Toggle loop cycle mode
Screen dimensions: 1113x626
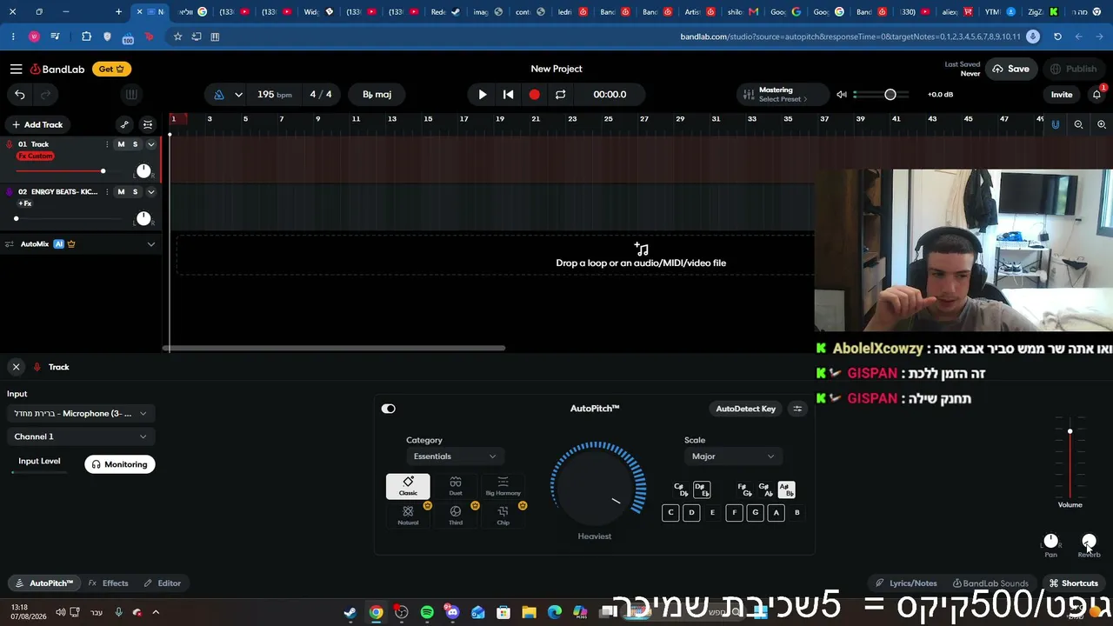tap(561, 95)
